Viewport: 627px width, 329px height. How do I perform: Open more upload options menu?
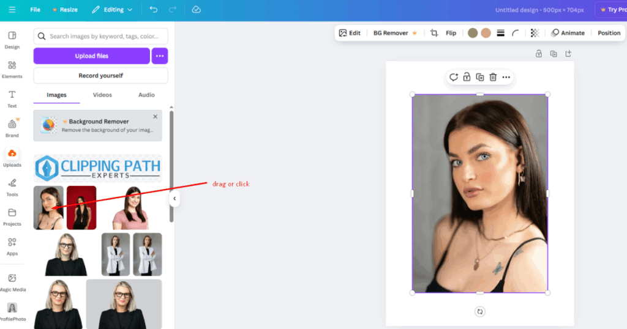pos(160,56)
